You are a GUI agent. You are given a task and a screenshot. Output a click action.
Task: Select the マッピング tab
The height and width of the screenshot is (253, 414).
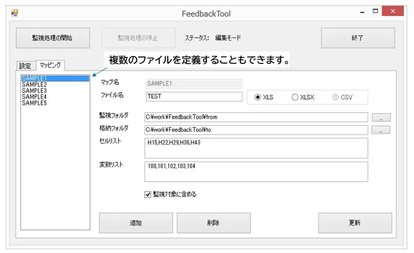coord(50,65)
